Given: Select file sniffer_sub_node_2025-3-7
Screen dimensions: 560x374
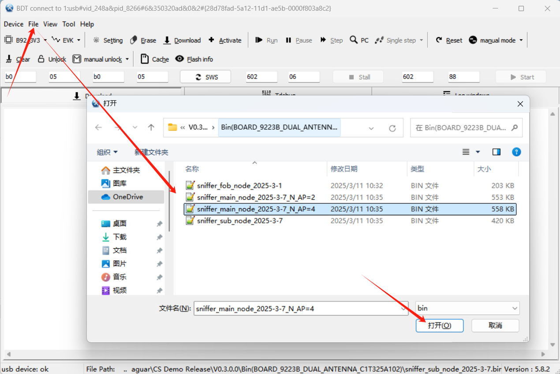Looking at the screenshot, I should click(x=240, y=221).
